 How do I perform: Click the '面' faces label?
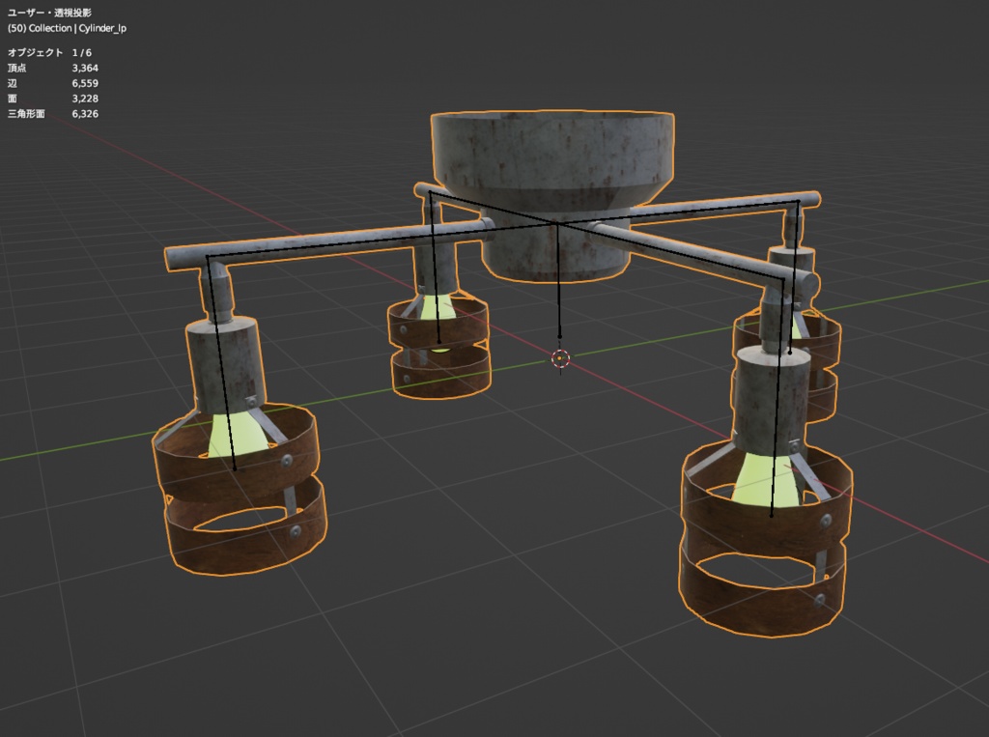[12, 99]
